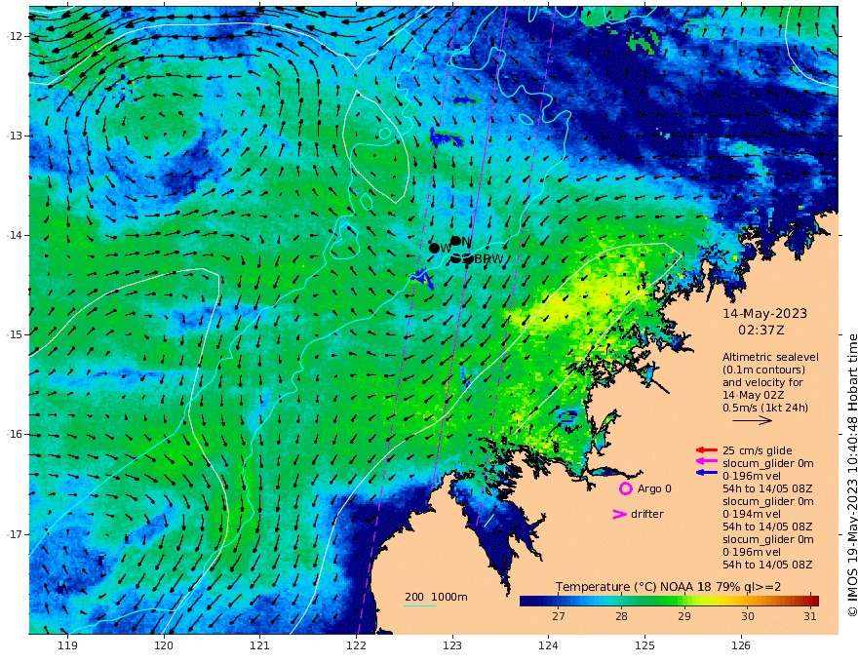Click the longitude axis label 125
This screenshot has height=663, width=858.
tap(644, 645)
